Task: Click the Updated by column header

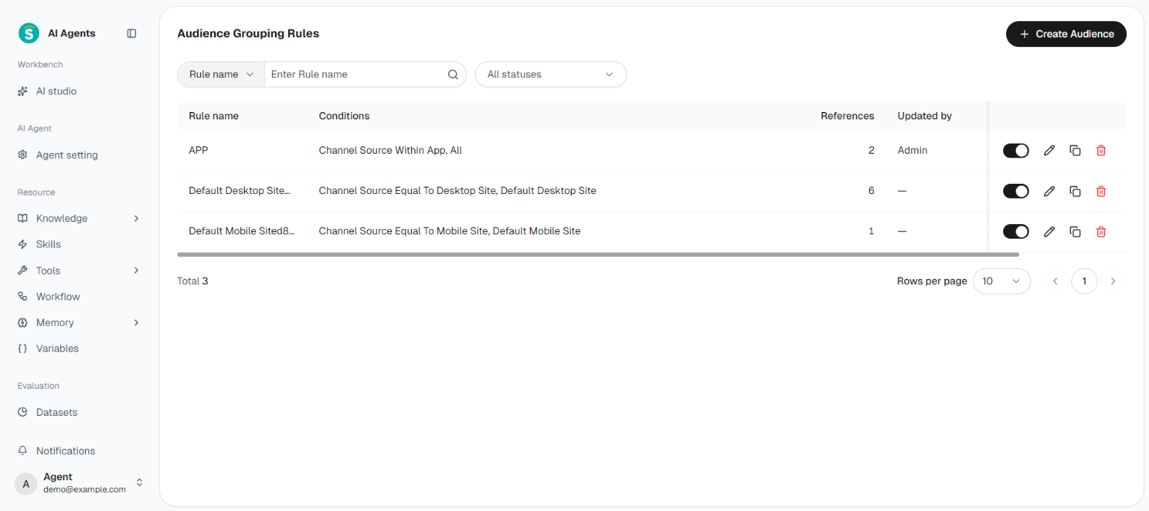Action: 925,116
